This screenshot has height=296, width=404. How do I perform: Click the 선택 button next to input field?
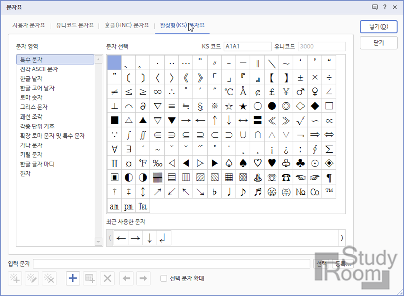322,264
